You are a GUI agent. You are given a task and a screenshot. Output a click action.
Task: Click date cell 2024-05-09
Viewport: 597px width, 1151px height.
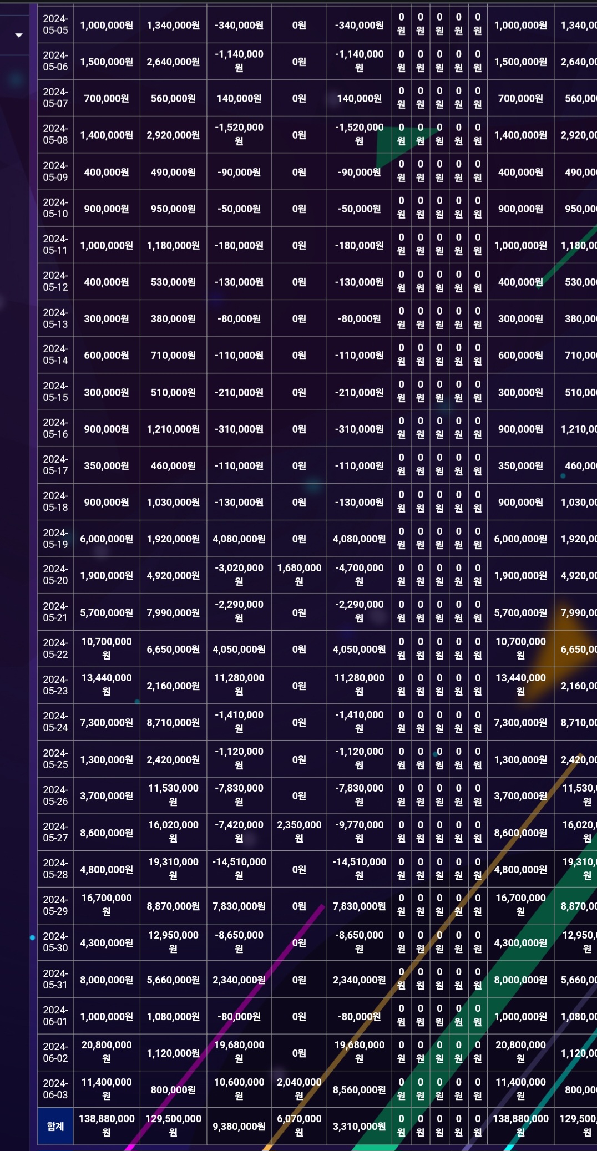coord(55,172)
